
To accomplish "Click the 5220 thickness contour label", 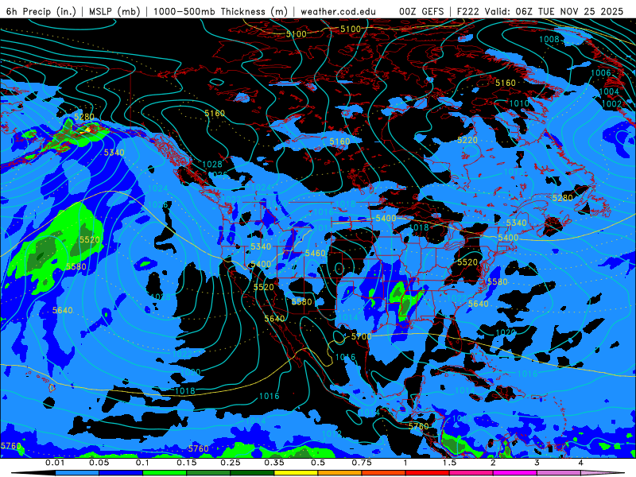I will 467,140.
